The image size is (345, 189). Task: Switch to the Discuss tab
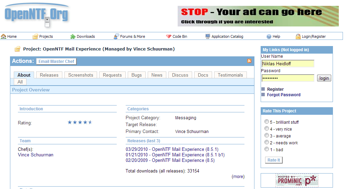pos(180,75)
